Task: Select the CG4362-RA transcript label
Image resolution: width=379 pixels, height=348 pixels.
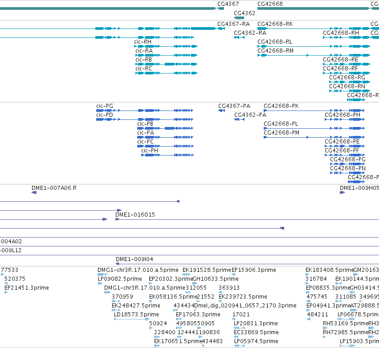Action: pos(250,33)
